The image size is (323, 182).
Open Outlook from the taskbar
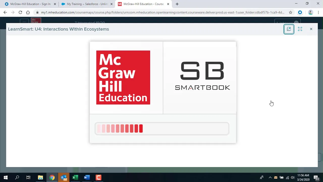(64, 177)
